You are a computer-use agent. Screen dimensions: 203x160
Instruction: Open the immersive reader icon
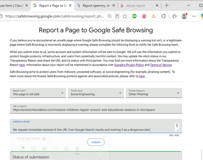click(117, 16)
